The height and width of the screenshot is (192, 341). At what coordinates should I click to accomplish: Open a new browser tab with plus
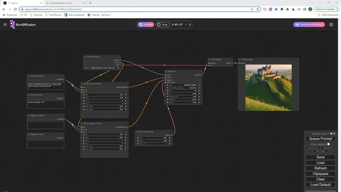[91, 3]
